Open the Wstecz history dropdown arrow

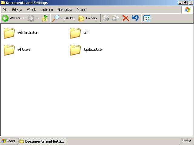[x=24, y=18]
